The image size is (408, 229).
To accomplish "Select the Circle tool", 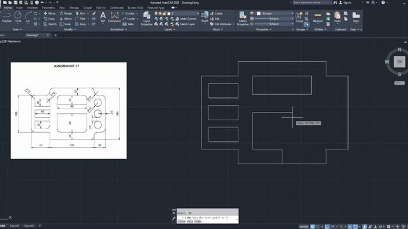I will [x=18, y=17].
